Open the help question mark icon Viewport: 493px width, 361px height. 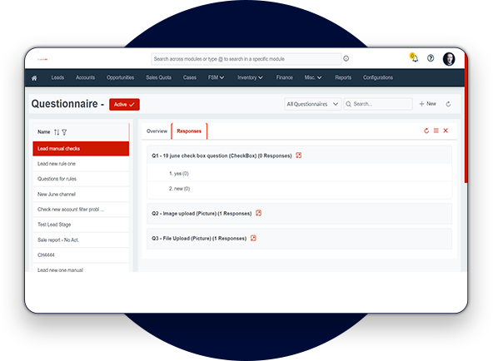coord(431,58)
